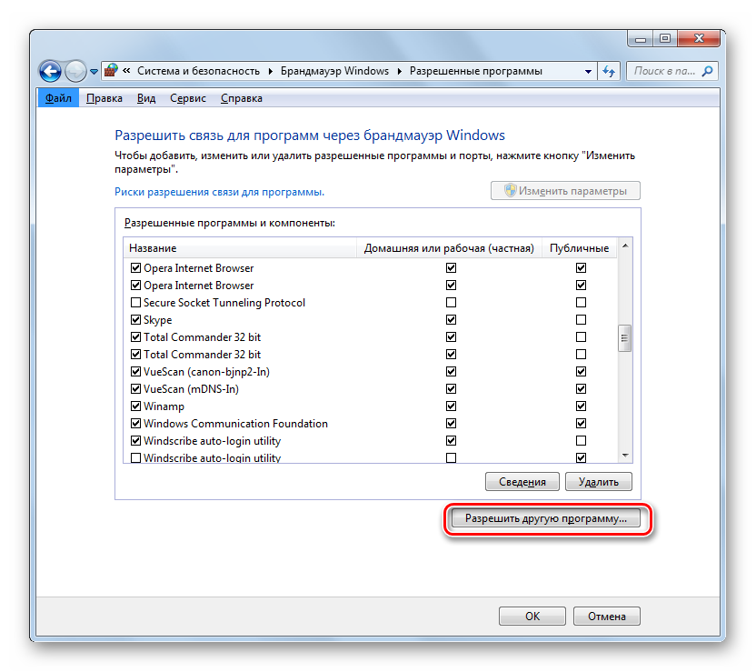
Task: Toggle the Skype program checkbox
Action: tap(136, 320)
